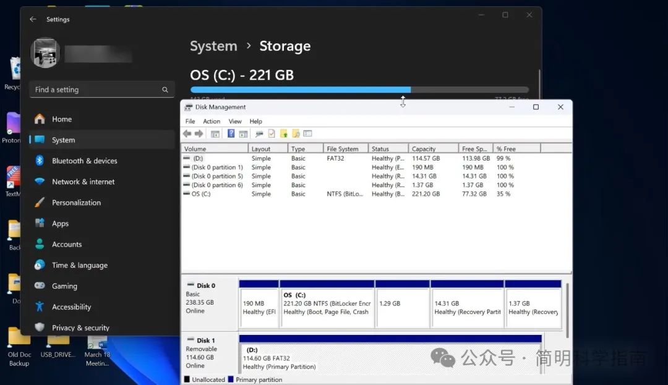
Task: Click the blue Help icon in toolbar
Action: 231,133
